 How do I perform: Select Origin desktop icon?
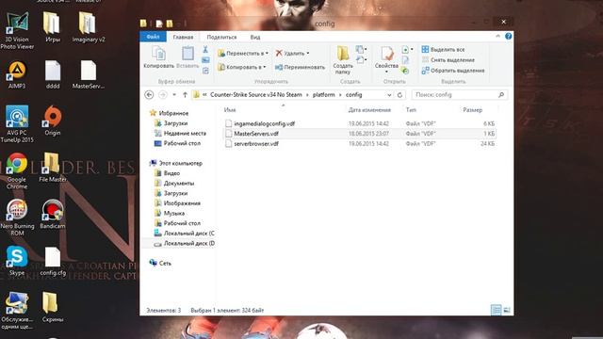click(x=53, y=121)
